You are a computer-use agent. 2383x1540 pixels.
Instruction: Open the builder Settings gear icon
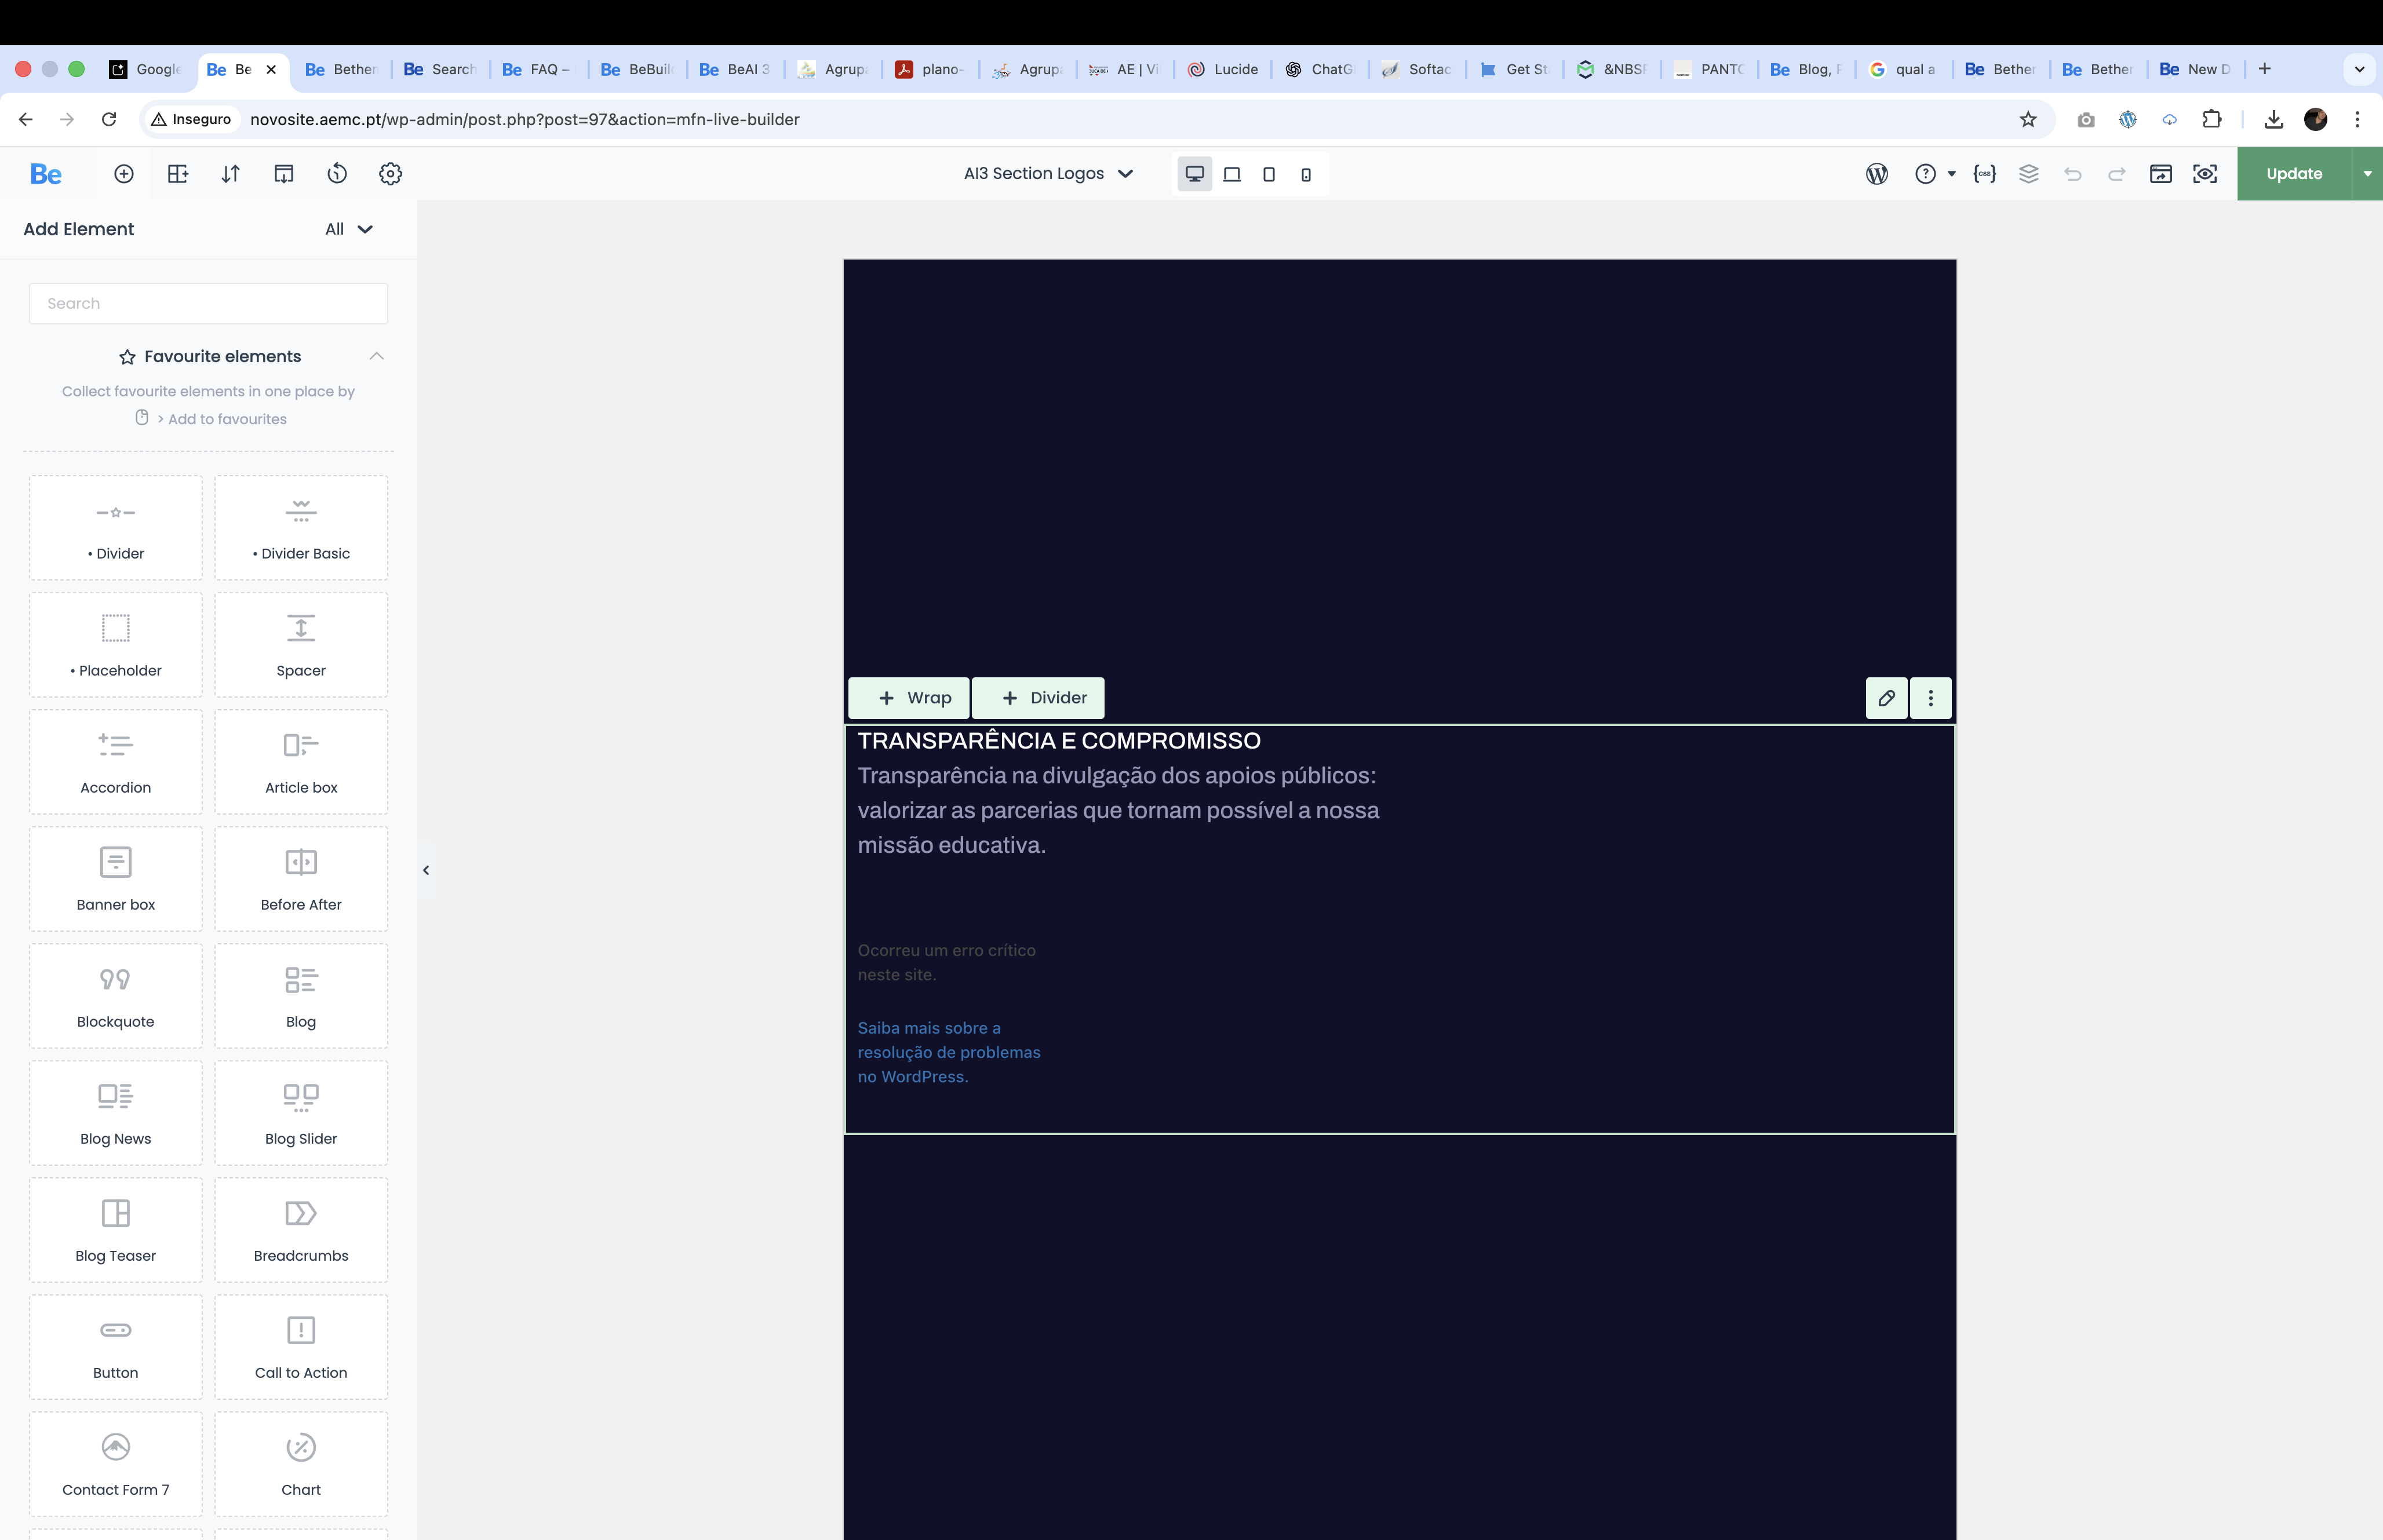[390, 174]
